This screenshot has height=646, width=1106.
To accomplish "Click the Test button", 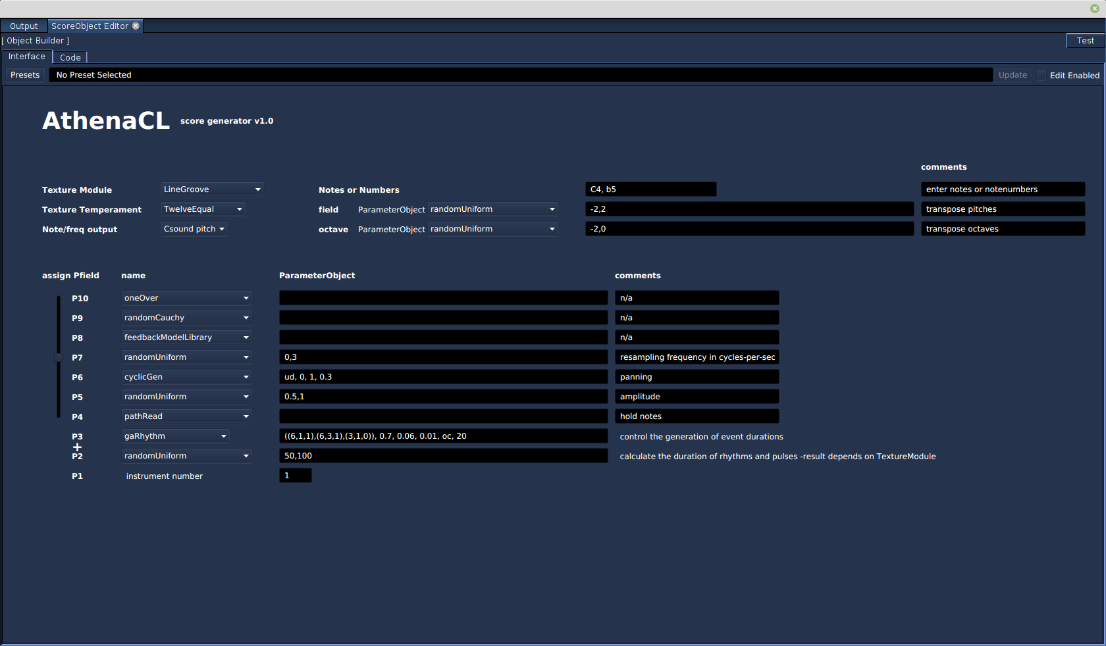I will point(1085,41).
